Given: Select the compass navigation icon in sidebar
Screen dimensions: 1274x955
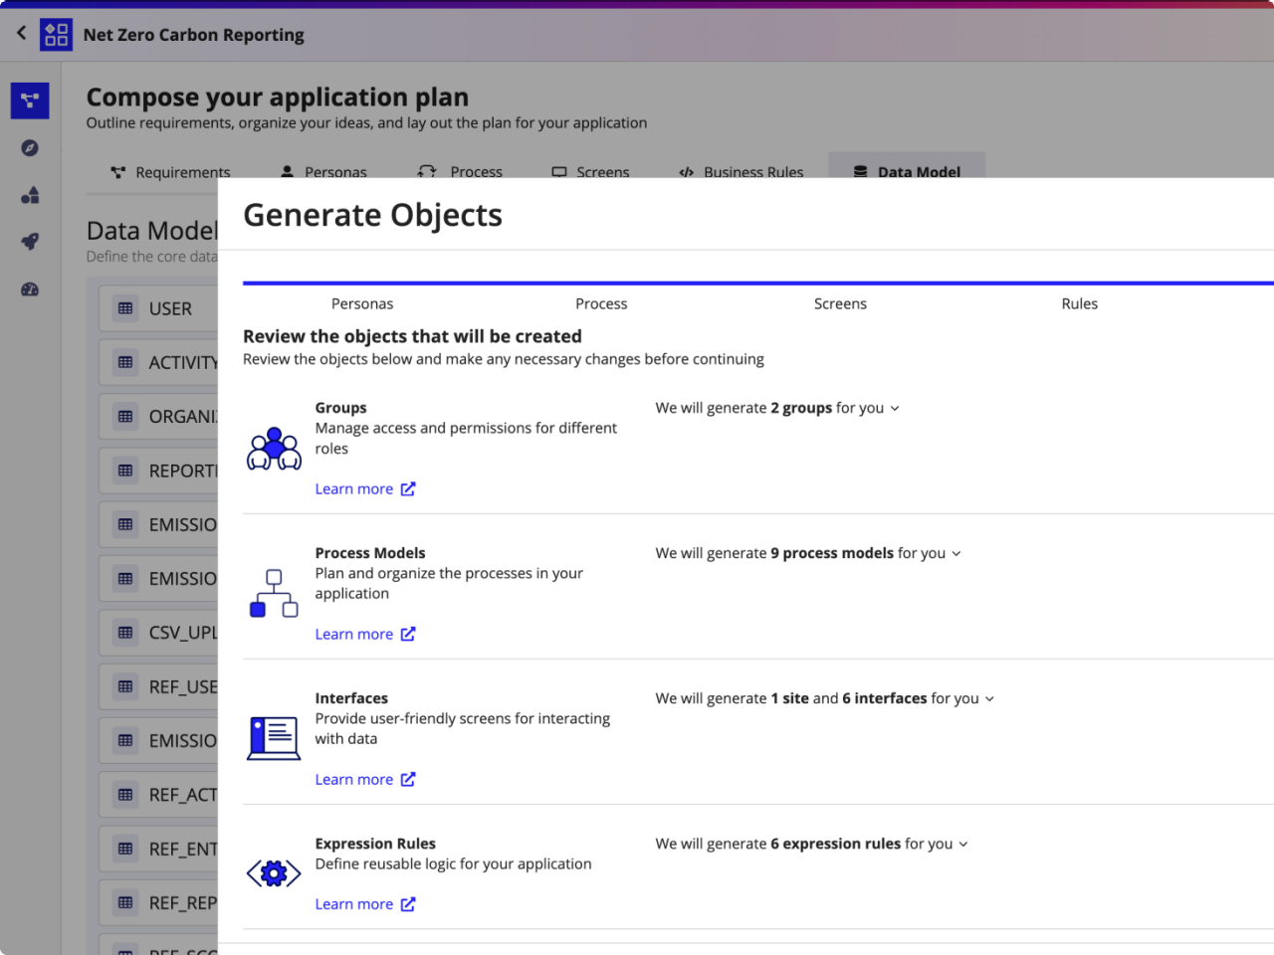Looking at the screenshot, I should pos(29,147).
